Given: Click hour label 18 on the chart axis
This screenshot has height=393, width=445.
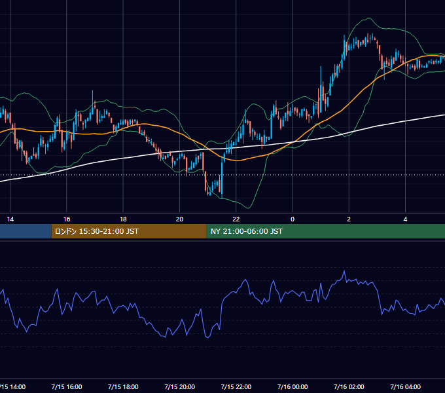Looking at the screenshot, I should [123, 219].
